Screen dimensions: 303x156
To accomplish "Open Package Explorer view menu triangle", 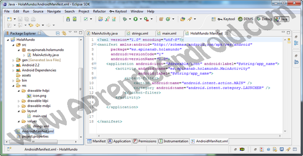I will pos(70,32).
